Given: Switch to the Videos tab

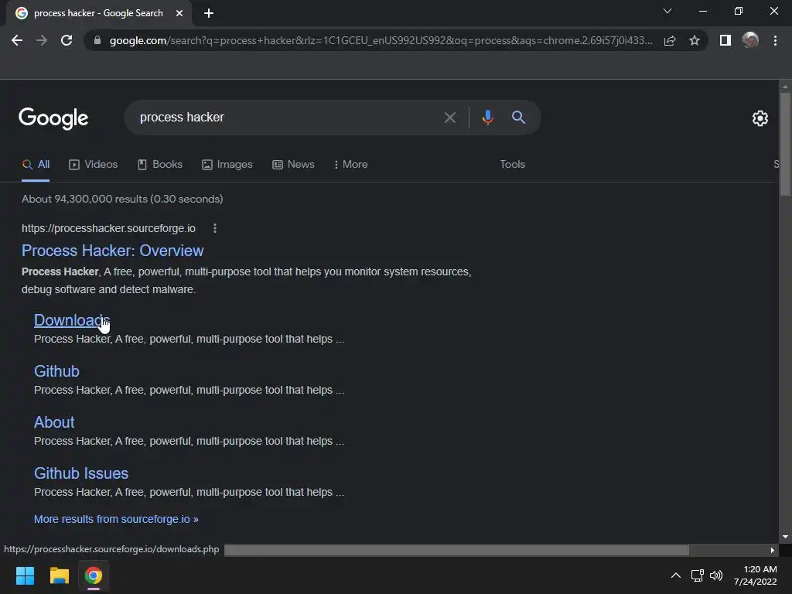Looking at the screenshot, I should point(94,165).
